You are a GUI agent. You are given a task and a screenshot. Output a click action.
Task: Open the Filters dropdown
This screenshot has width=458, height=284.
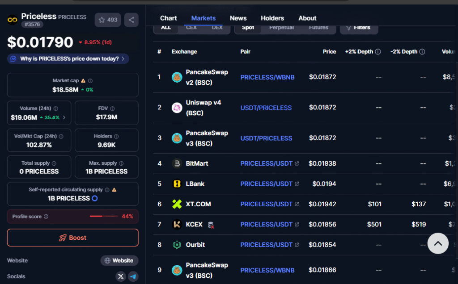[x=358, y=28]
